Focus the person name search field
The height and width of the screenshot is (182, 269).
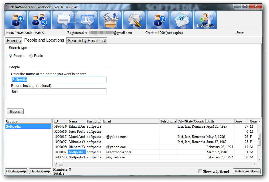click(x=59, y=80)
